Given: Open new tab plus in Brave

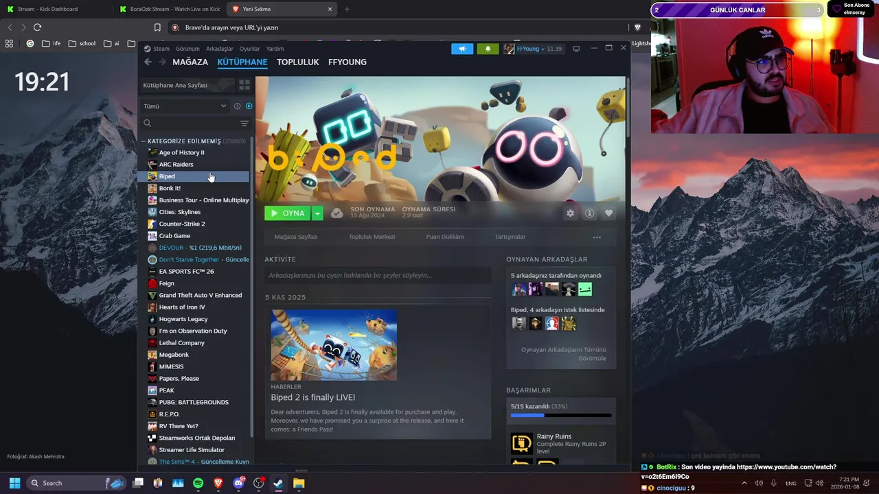Looking at the screenshot, I should pos(347,9).
